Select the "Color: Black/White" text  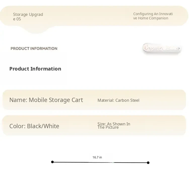pyautogui.click(x=34, y=126)
